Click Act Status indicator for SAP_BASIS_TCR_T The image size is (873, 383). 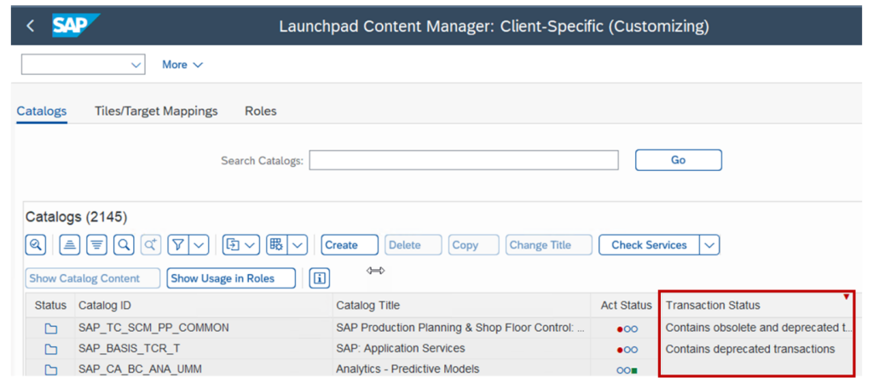coord(627,350)
